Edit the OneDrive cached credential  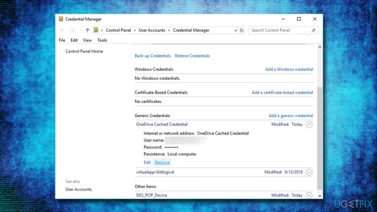147,162
